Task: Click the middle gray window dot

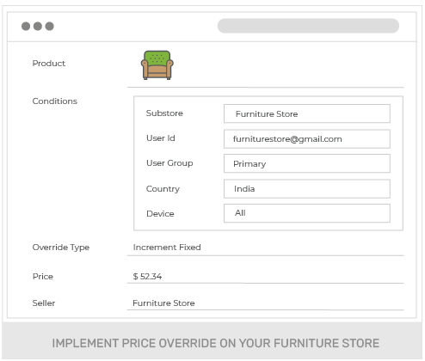Action: coord(38,26)
